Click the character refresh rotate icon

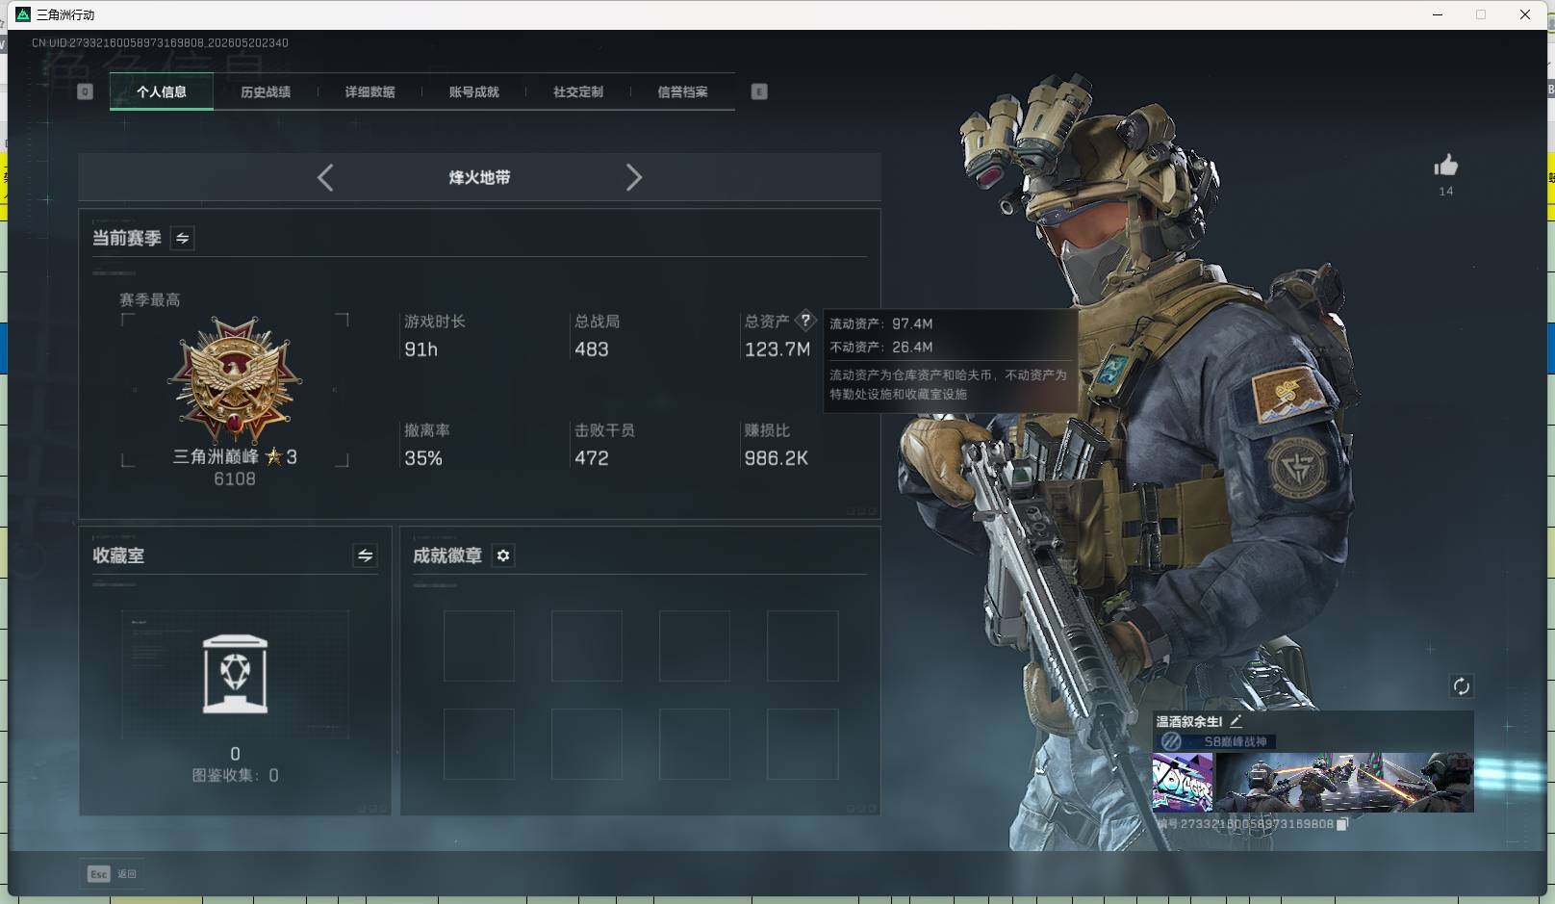tap(1461, 685)
